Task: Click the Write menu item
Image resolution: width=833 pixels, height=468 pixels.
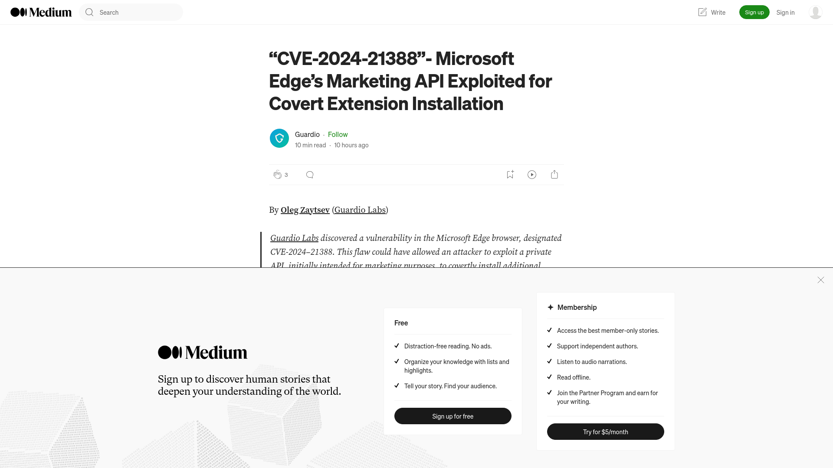Action: 711,12
